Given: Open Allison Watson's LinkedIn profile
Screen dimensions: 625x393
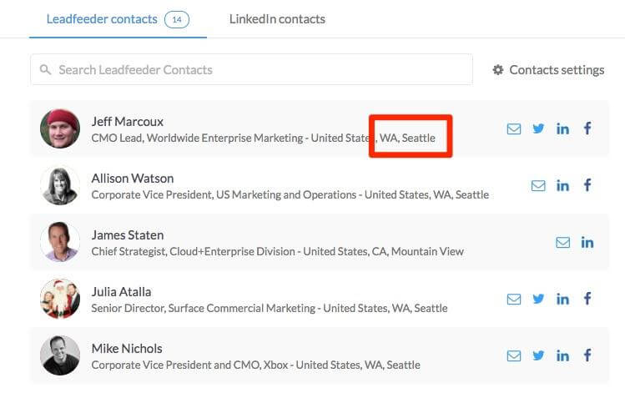Looking at the screenshot, I should coord(562,185).
